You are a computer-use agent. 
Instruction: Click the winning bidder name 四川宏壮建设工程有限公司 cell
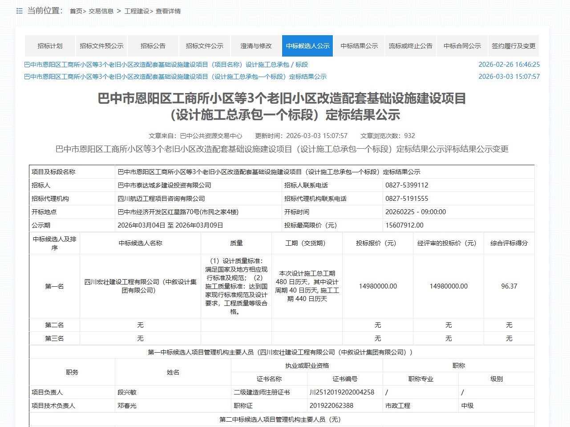(140, 286)
